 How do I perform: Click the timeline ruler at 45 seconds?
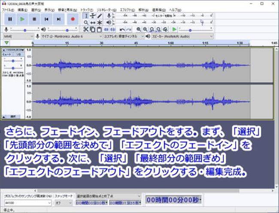[x=136, y=43]
